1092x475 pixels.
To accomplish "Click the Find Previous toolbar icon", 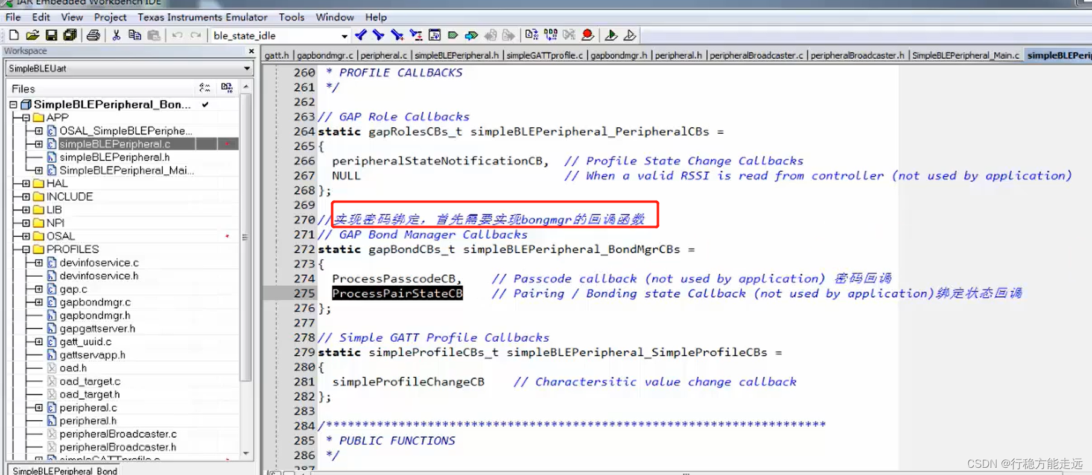I will tap(361, 36).
